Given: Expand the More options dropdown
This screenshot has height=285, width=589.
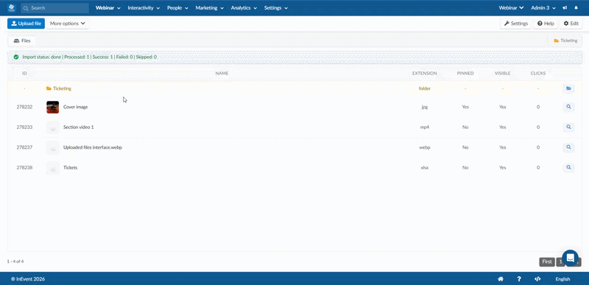Looking at the screenshot, I should [68, 24].
